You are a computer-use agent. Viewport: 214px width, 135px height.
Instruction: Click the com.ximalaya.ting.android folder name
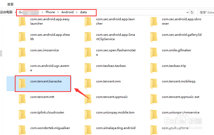116,128
